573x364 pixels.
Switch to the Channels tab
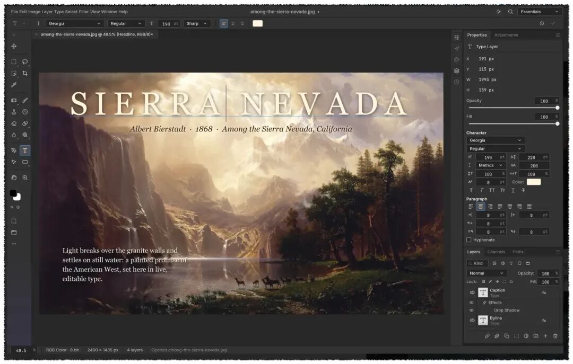tap(496, 252)
